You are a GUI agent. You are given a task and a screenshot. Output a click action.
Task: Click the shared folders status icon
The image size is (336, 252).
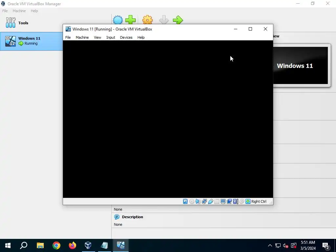(217, 201)
